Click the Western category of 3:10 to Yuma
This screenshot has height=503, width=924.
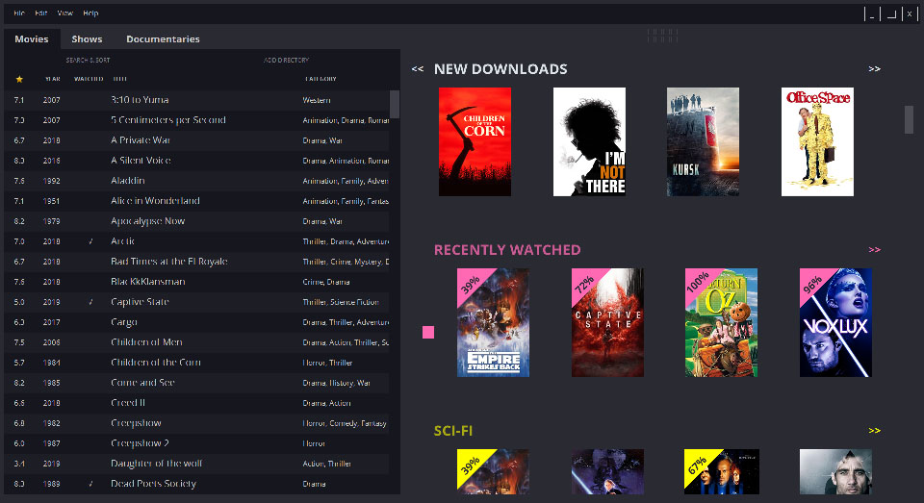pos(317,100)
